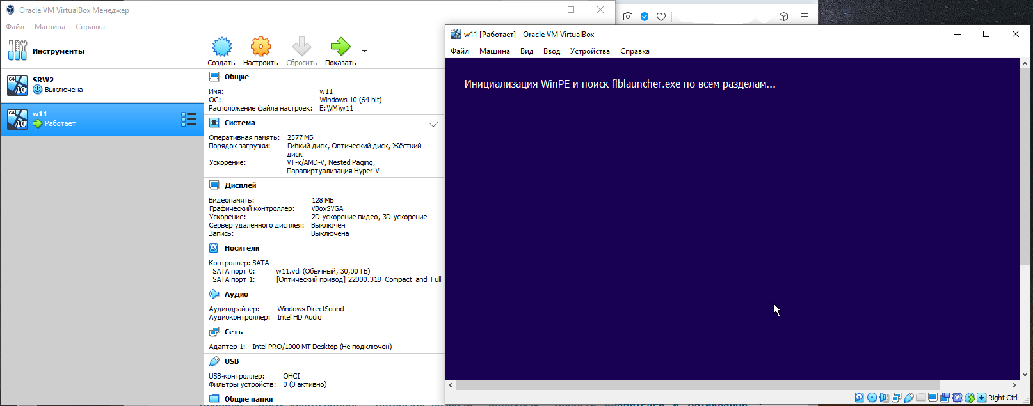The image size is (1033, 406).
Task: Open Настроить settings gear in the toolbar
Action: click(x=260, y=47)
